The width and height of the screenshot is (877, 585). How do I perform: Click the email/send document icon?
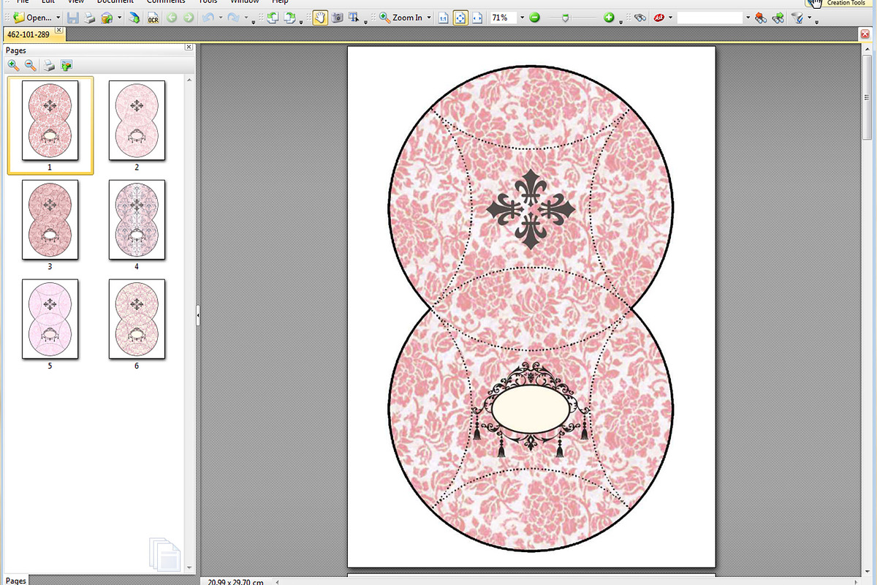click(107, 18)
